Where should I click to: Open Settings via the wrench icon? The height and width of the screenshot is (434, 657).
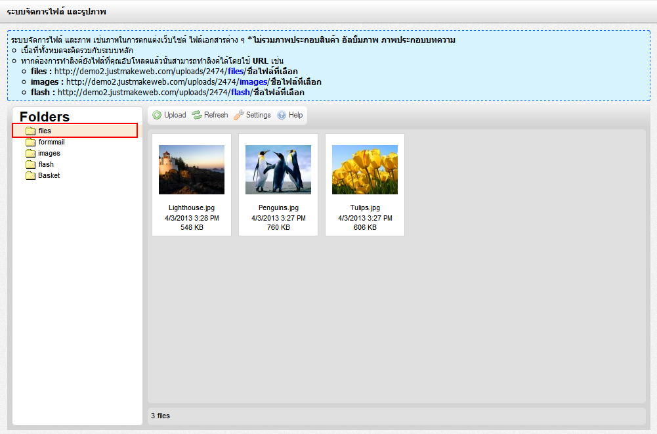coord(239,115)
